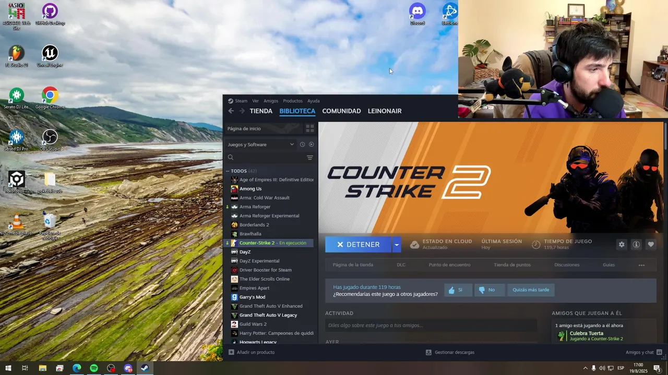Open dropdown arrow beside DETENER button

click(397, 244)
